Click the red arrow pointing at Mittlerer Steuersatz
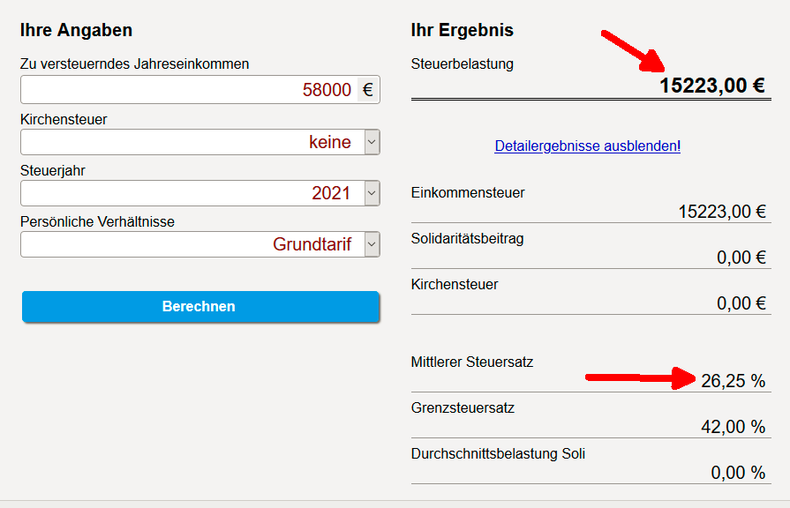The image size is (790, 508). [642, 378]
